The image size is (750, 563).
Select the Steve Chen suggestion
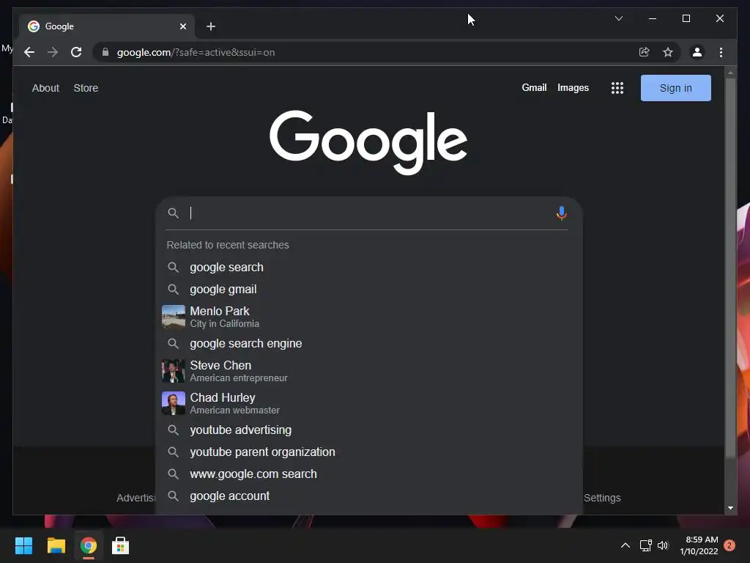pyautogui.click(x=369, y=371)
